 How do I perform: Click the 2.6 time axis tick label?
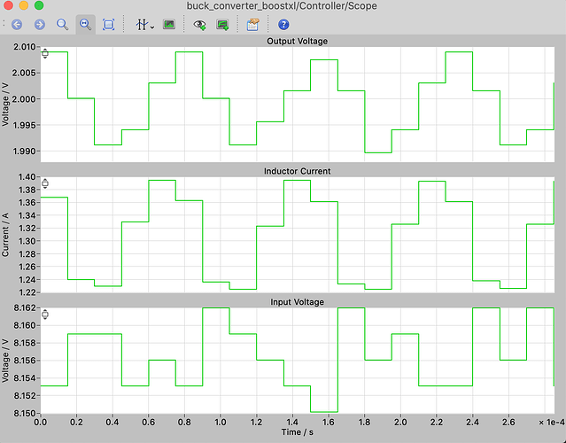click(x=508, y=422)
